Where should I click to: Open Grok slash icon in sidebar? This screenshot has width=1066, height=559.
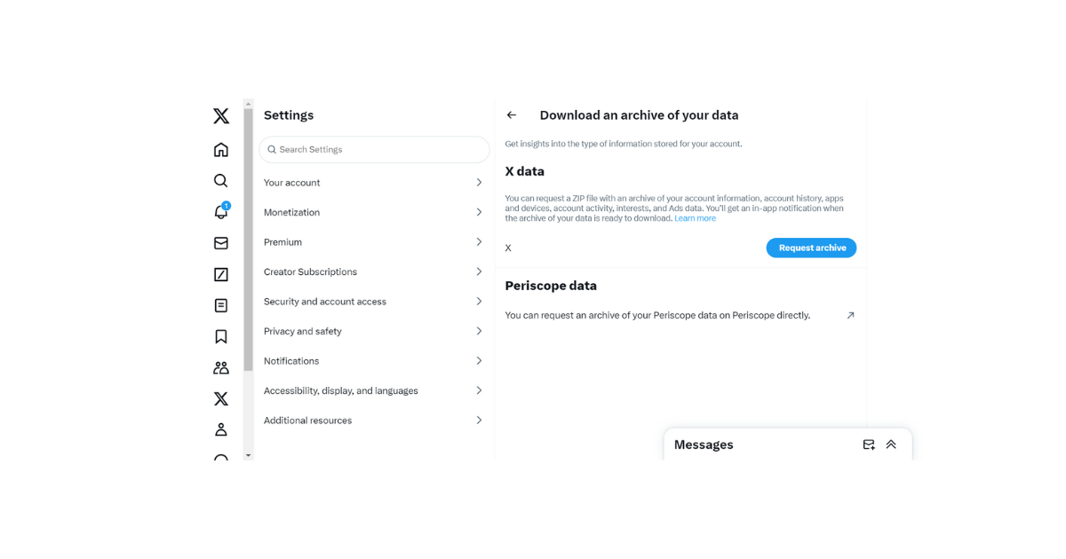pyautogui.click(x=221, y=274)
